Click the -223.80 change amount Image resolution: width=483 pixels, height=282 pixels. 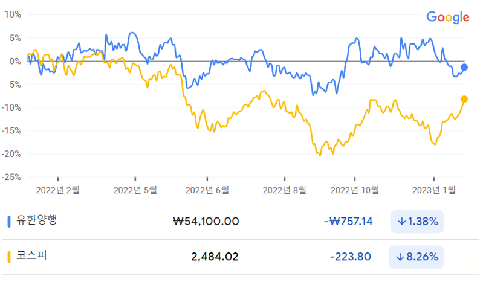click(x=351, y=257)
